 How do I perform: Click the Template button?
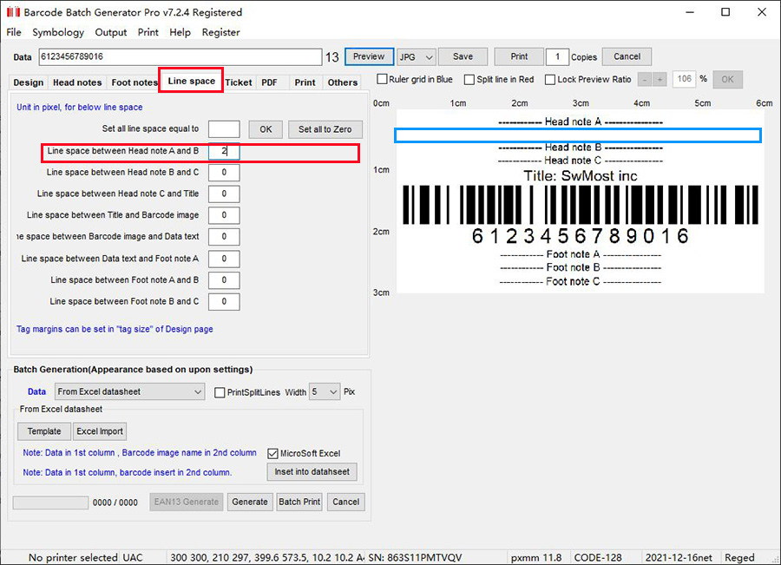tap(44, 431)
